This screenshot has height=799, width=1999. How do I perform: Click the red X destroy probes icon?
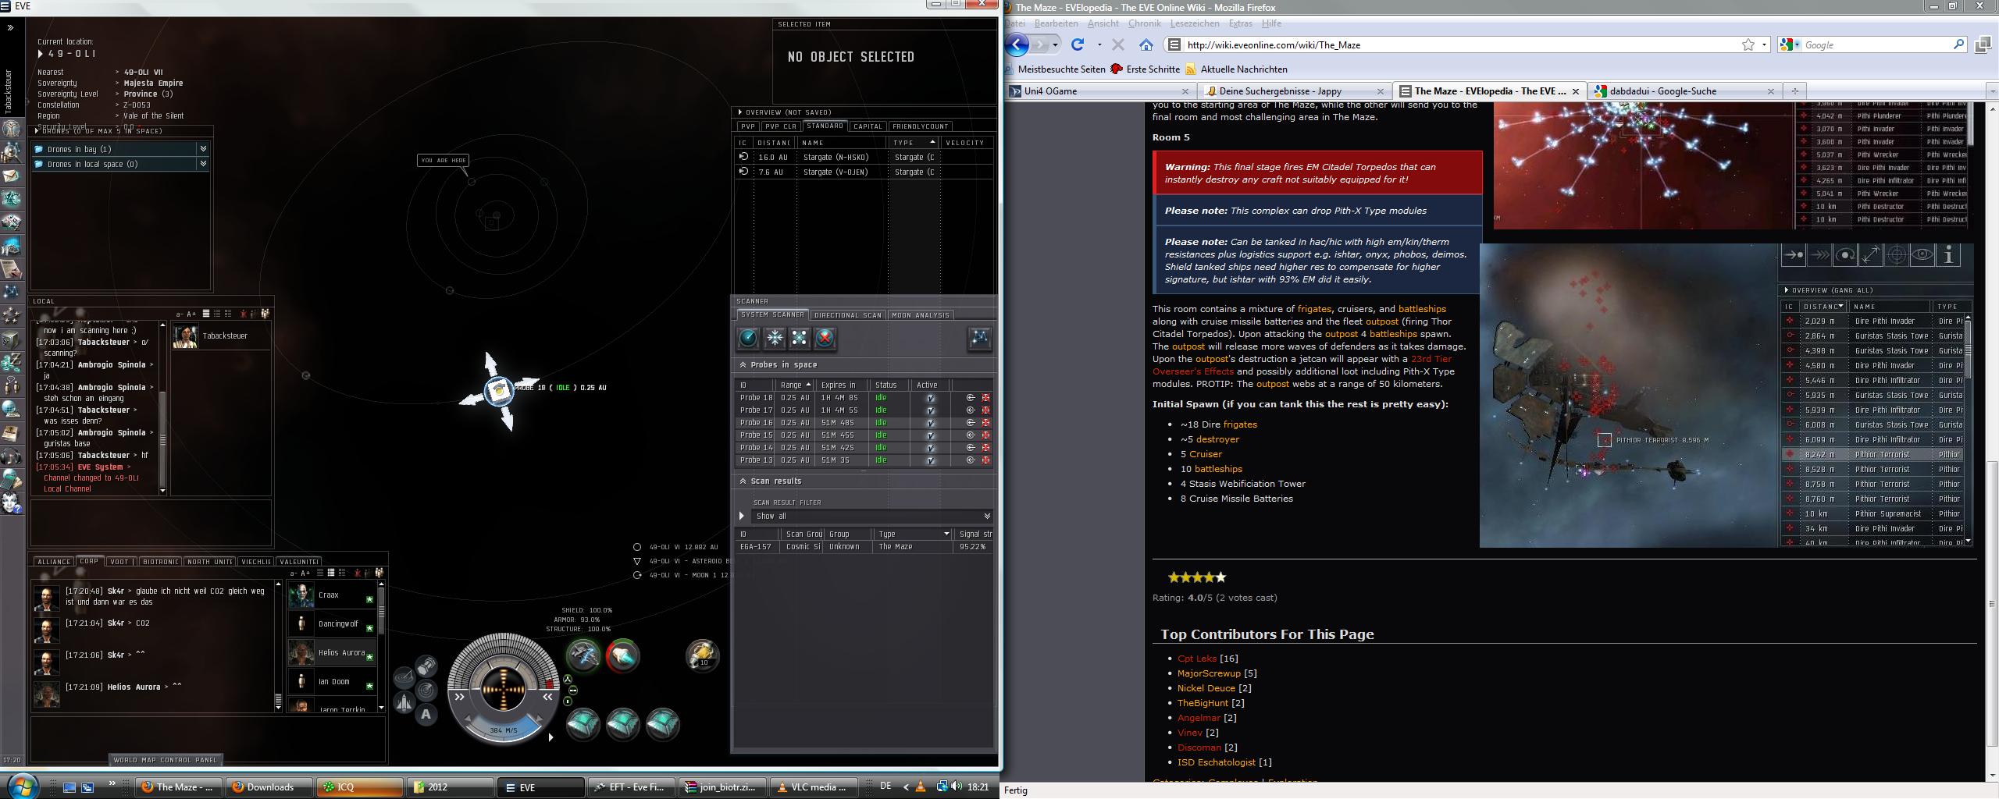click(x=825, y=338)
